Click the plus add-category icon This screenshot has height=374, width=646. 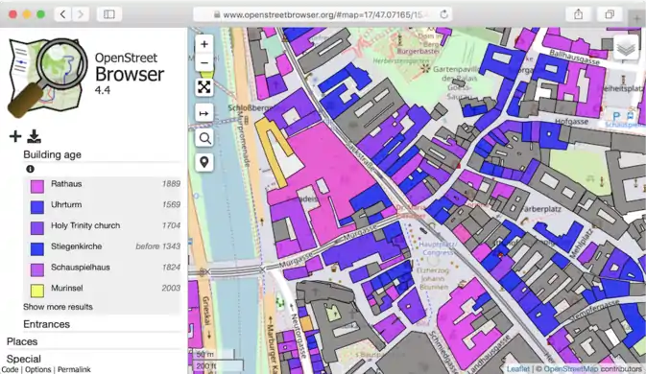[x=15, y=136]
